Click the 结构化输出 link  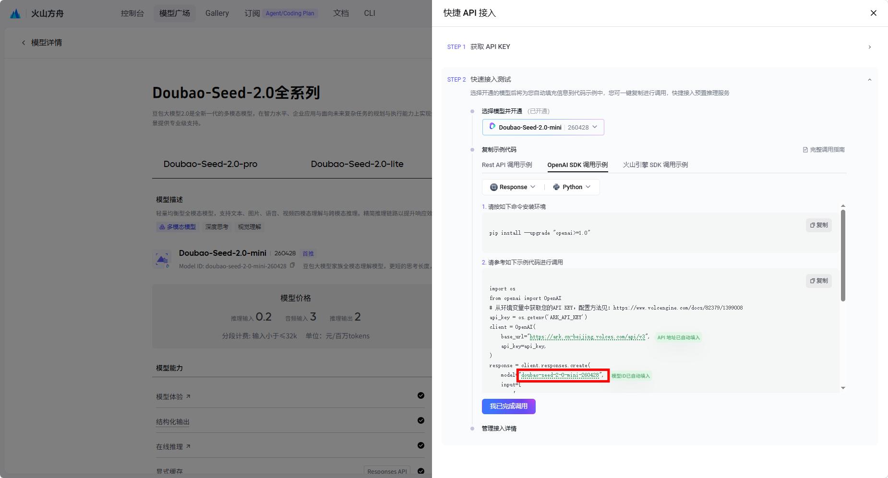click(x=173, y=422)
